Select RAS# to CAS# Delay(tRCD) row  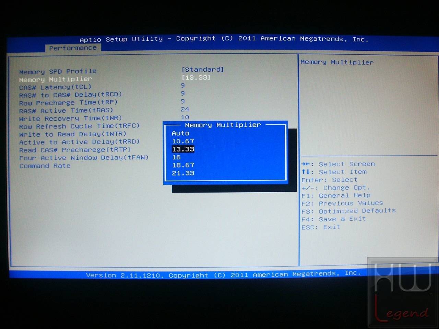click(x=70, y=95)
